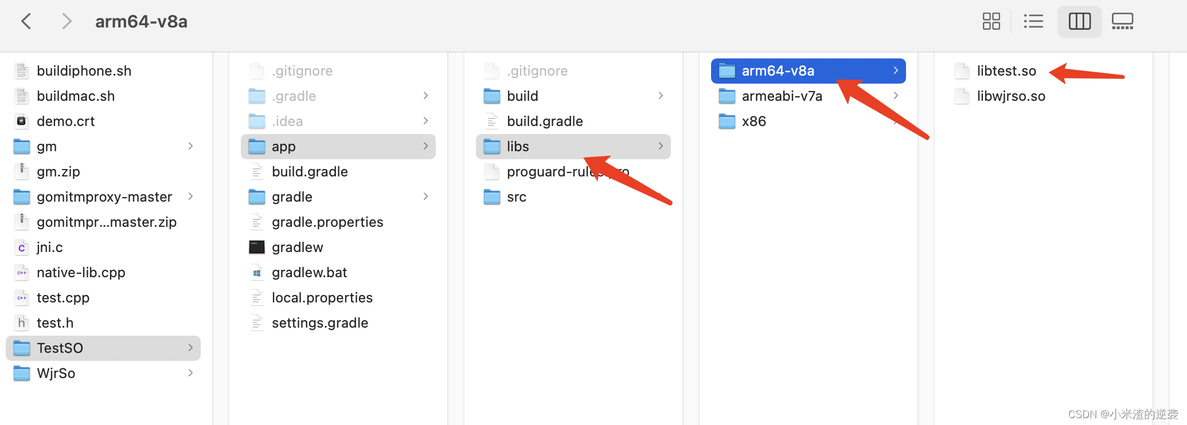The width and height of the screenshot is (1187, 425).
Task: Select the native-lib.cpp file icon
Action: click(x=22, y=273)
